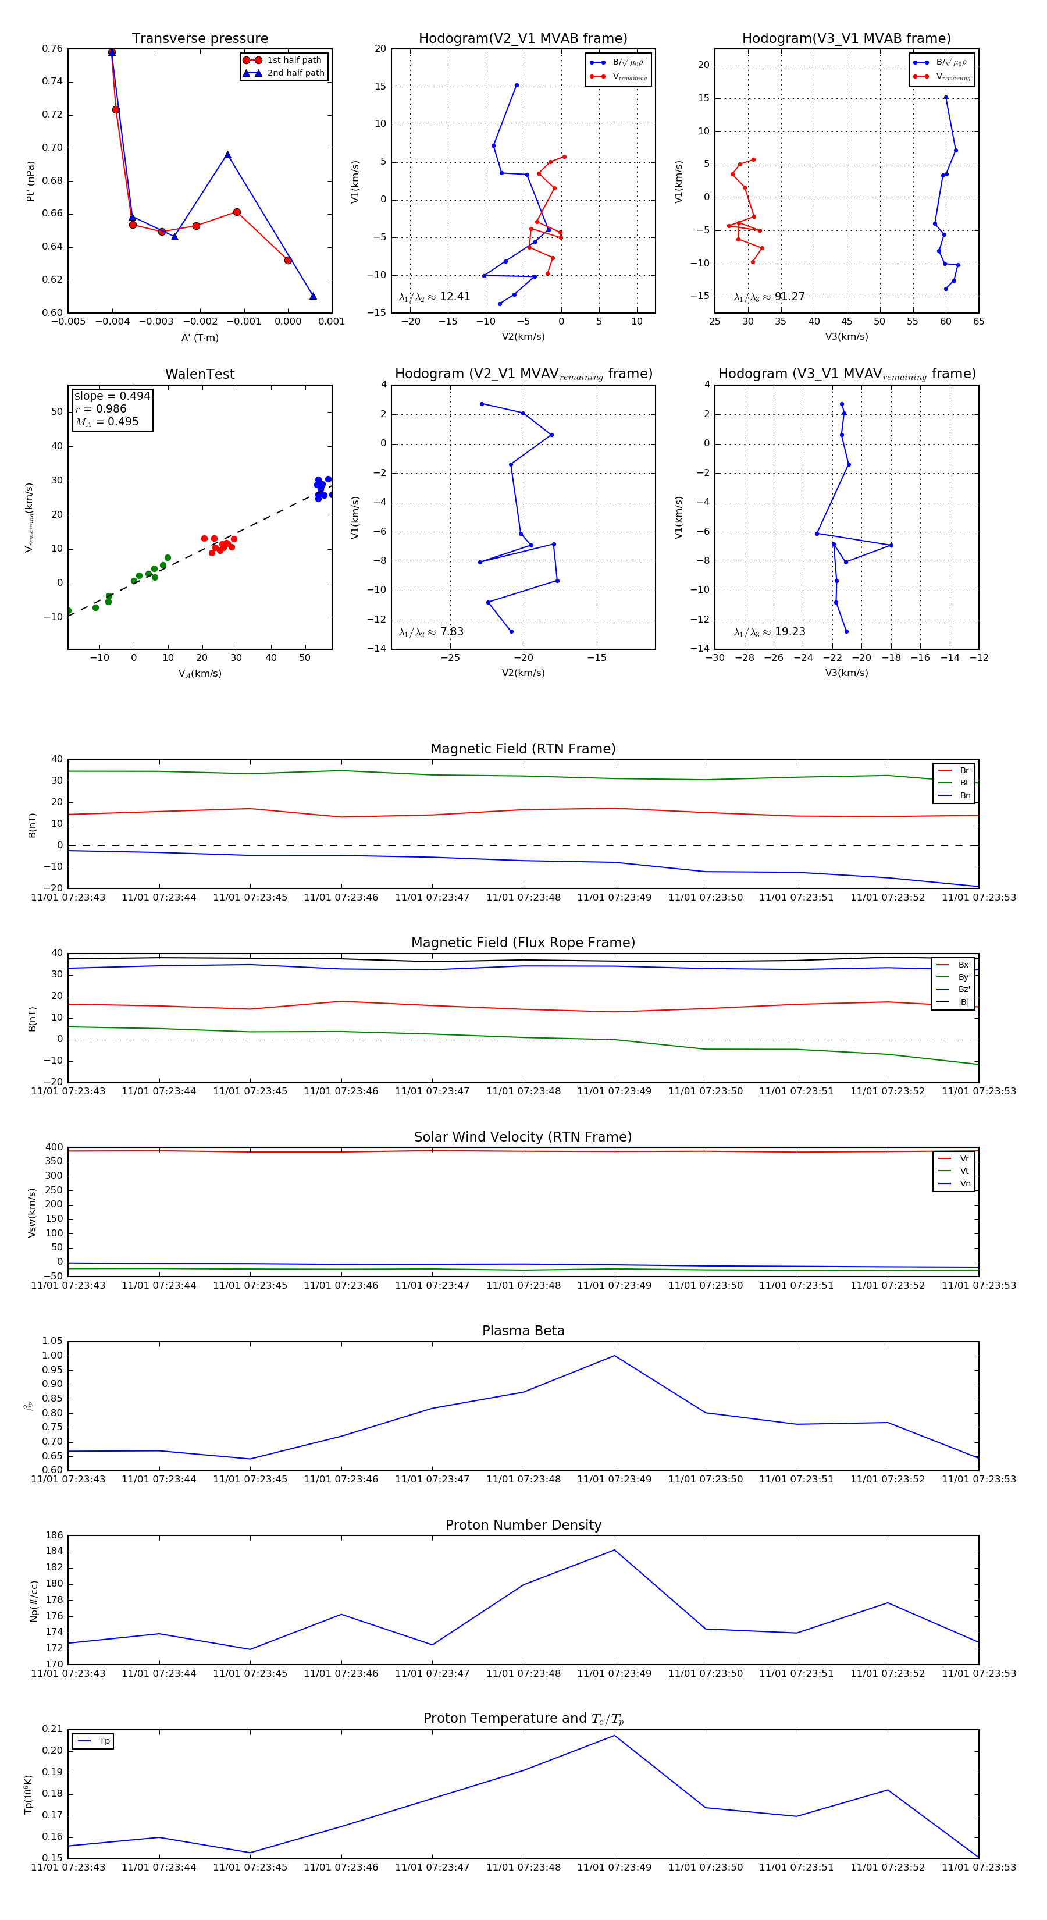The image size is (1047, 1920).
Task: Click the 'Plasma Beta' plot title
Action: [x=523, y=1331]
